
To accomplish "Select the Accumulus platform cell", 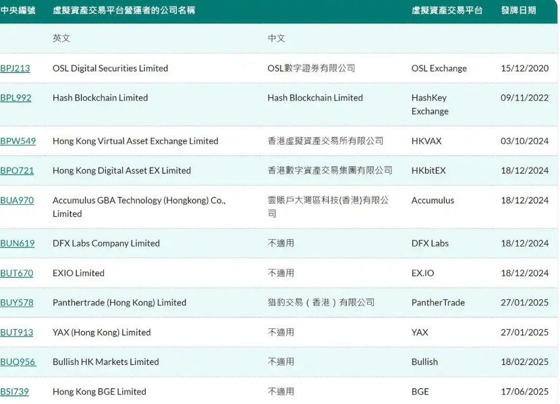I will [x=433, y=200].
